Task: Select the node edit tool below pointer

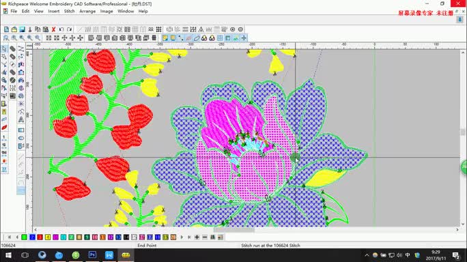Action: pos(4,57)
